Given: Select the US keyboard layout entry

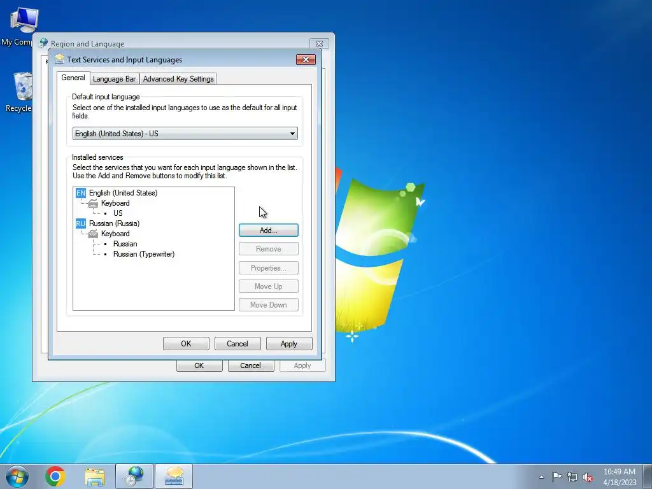Looking at the screenshot, I should [x=118, y=213].
